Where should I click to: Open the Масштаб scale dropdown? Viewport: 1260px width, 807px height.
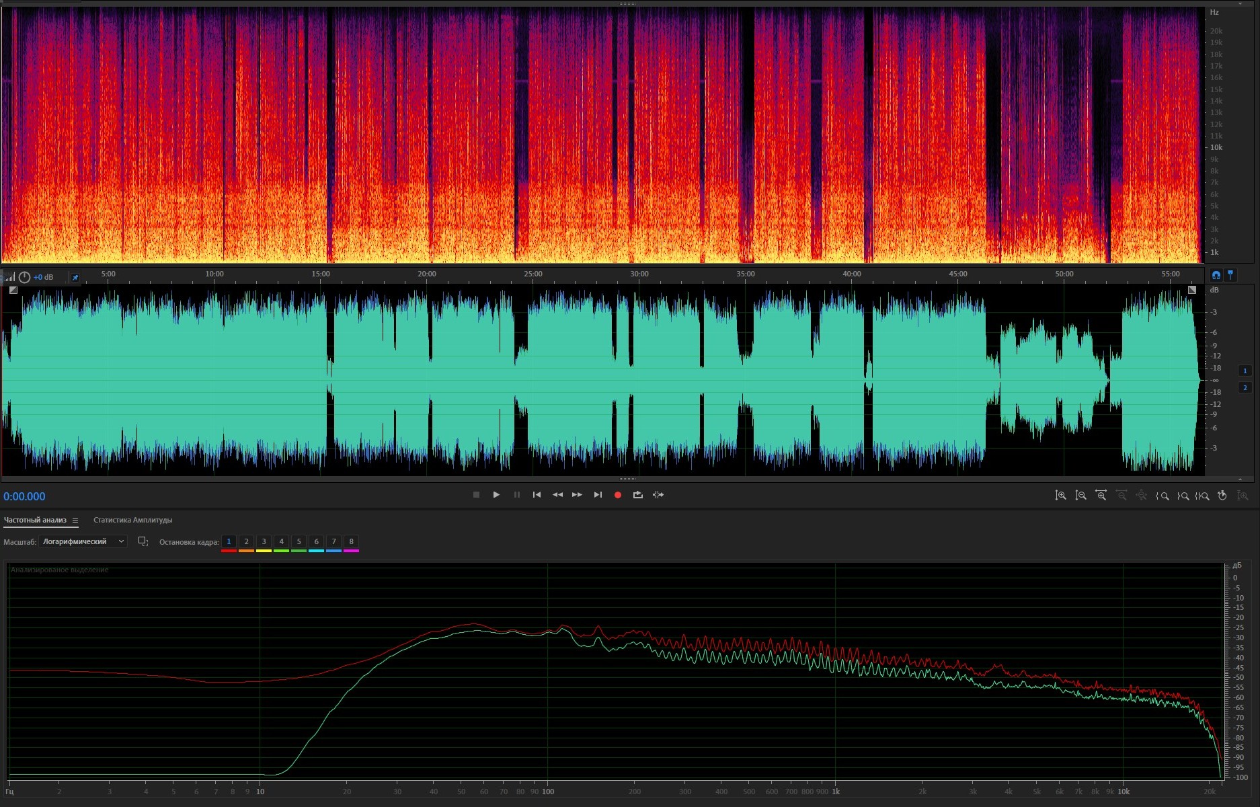point(83,541)
